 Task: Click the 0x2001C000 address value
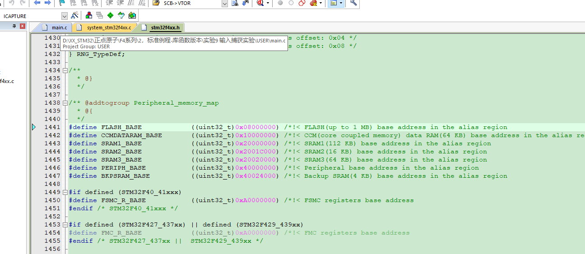(x=255, y=152)
